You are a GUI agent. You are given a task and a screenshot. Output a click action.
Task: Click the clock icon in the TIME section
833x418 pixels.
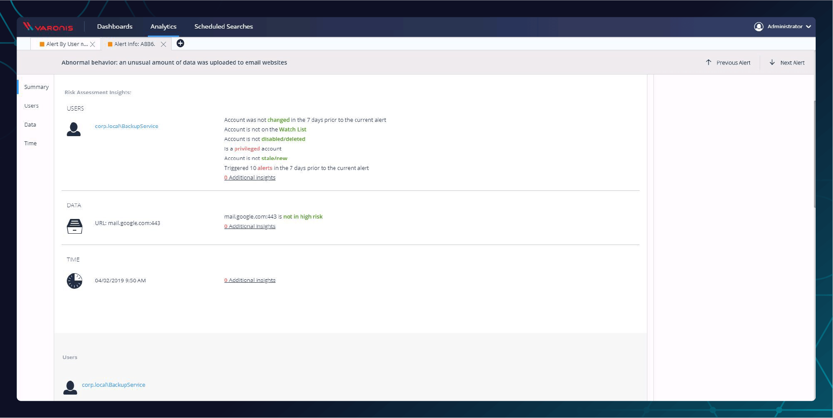click(74, 281)
